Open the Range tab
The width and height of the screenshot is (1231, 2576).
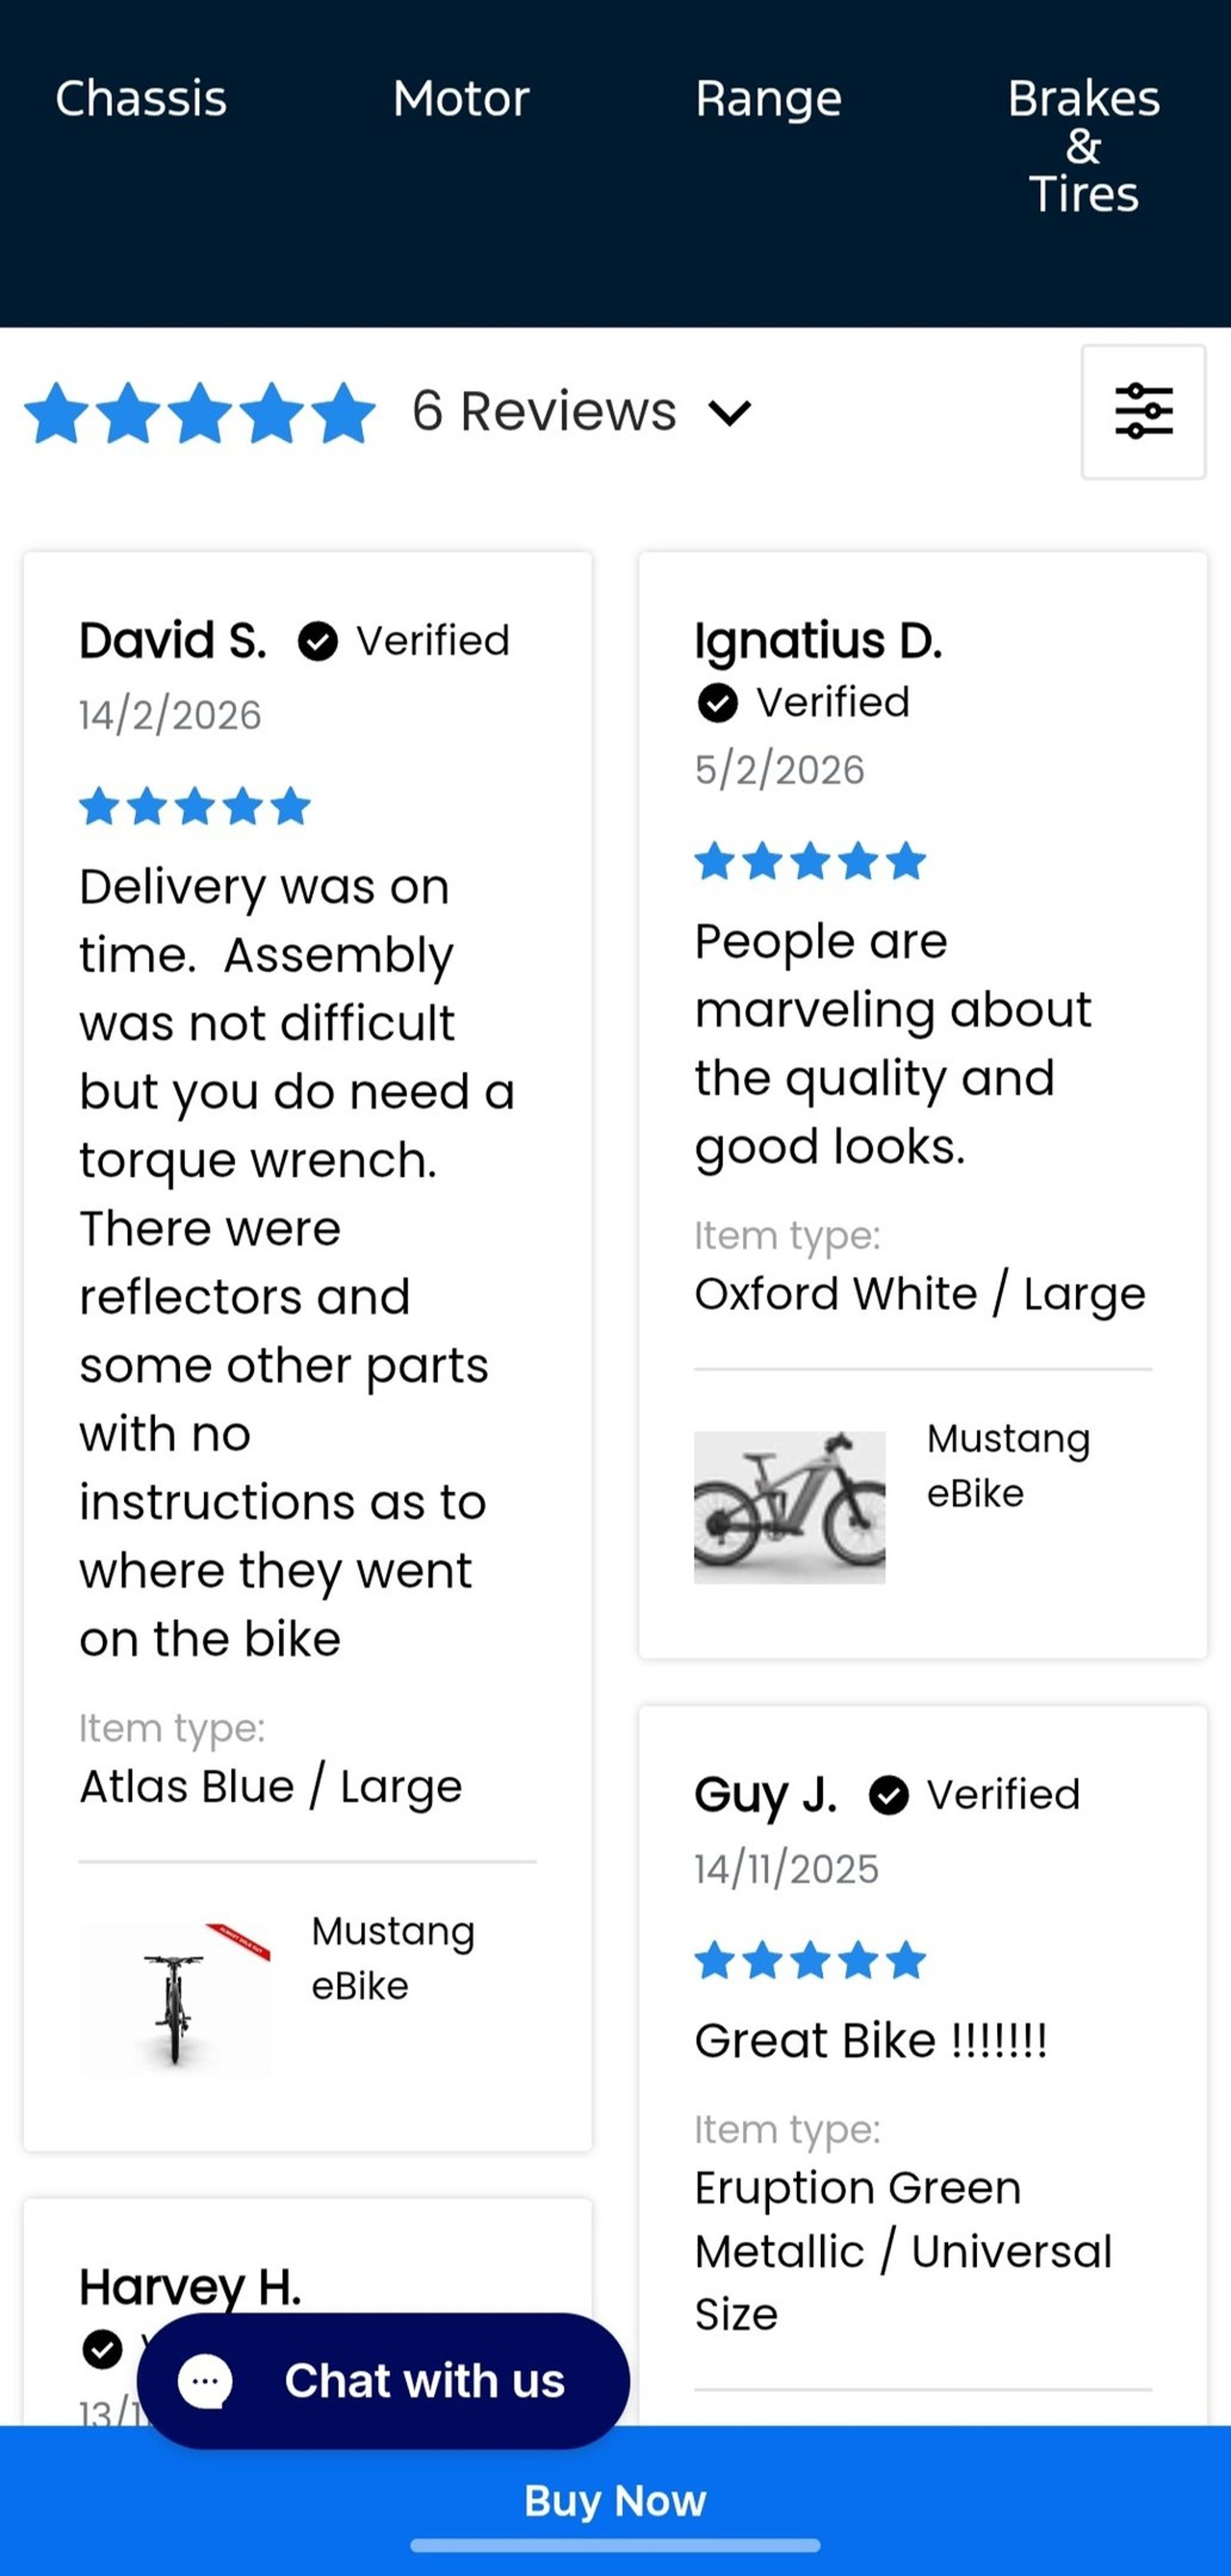coord(768,99)
